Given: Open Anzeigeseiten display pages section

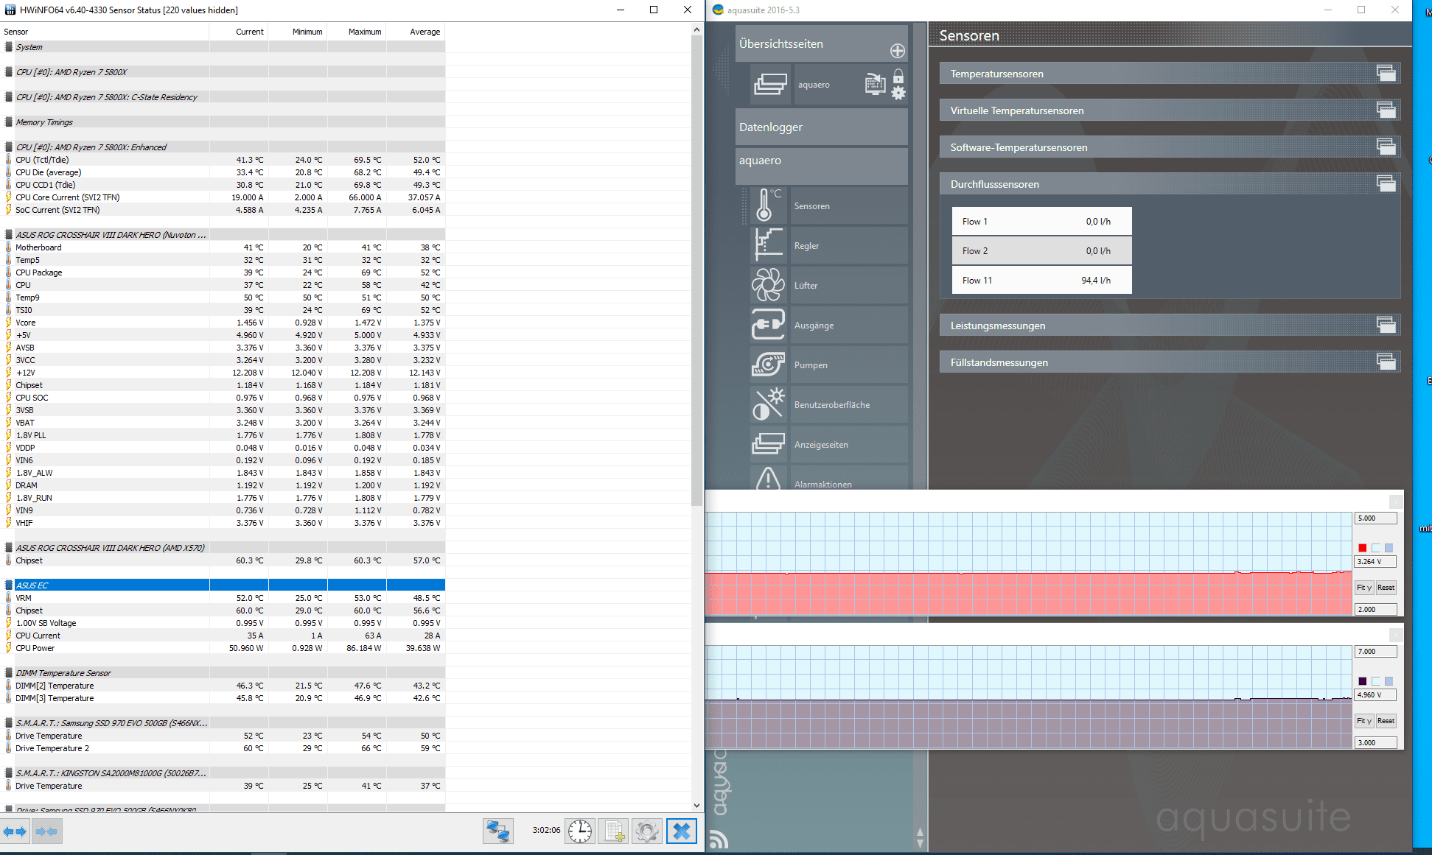Looking at the screenshot, I should pos(829,444).
